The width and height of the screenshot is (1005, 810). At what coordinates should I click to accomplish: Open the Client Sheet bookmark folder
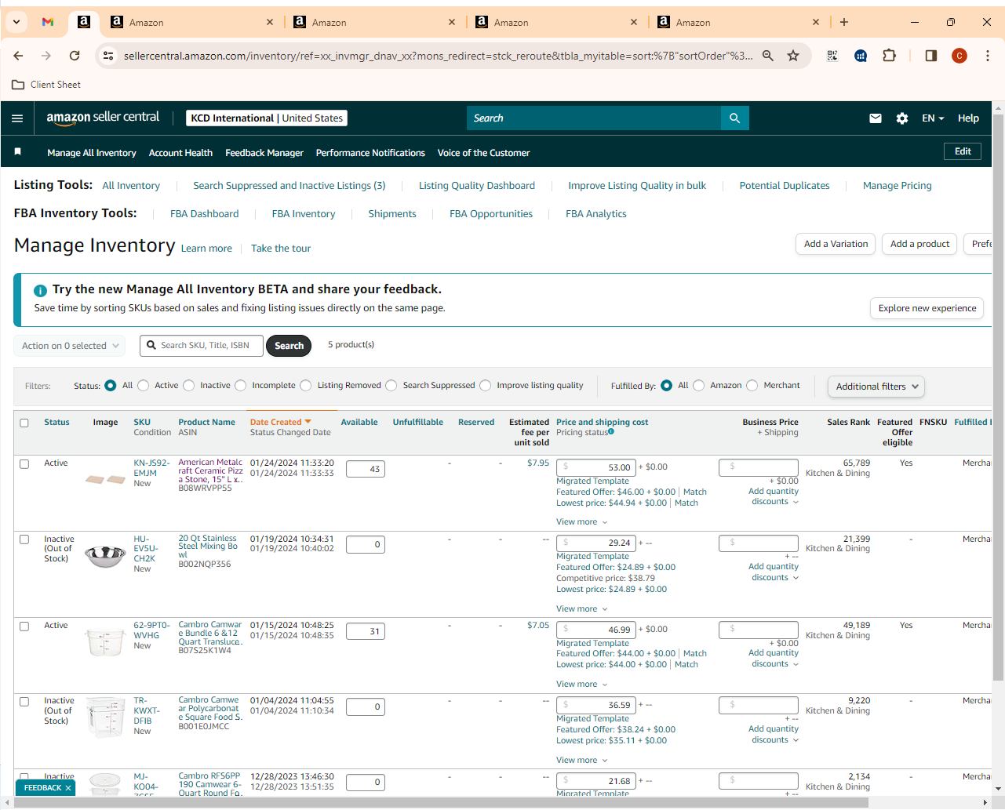point(46,85)
